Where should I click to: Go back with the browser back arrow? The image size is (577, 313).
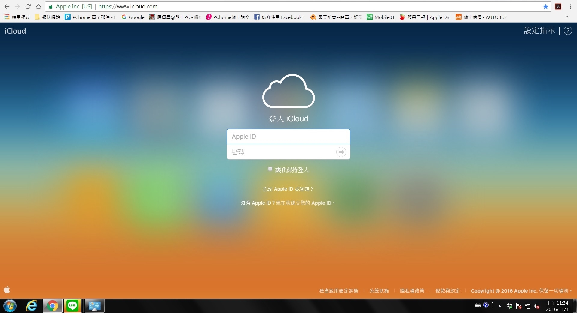pyautogui.click(x=7, y=7)
